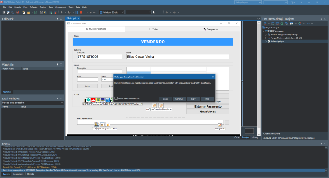Screen dimensions: 329x178
Task: Click the green Save icon in toolbar
Action: point(36,12)
